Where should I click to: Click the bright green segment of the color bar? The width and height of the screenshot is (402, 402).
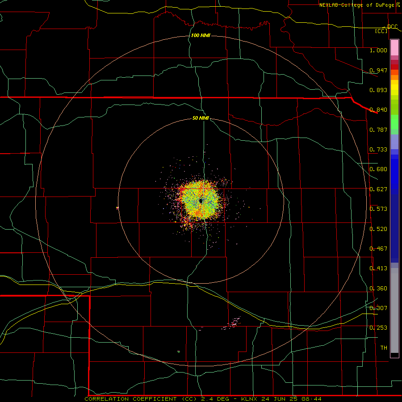(394, 122)
